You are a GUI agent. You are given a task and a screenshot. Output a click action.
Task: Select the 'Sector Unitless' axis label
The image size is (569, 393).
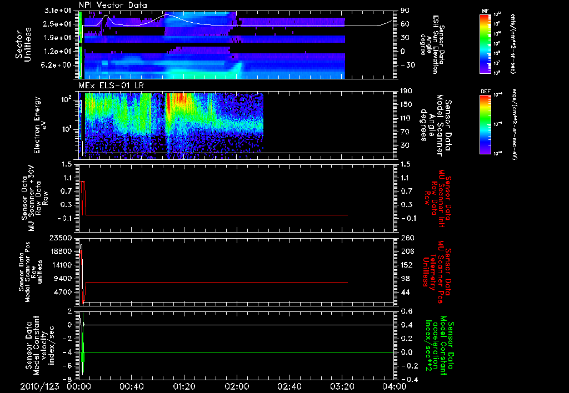tap(23, 45)
